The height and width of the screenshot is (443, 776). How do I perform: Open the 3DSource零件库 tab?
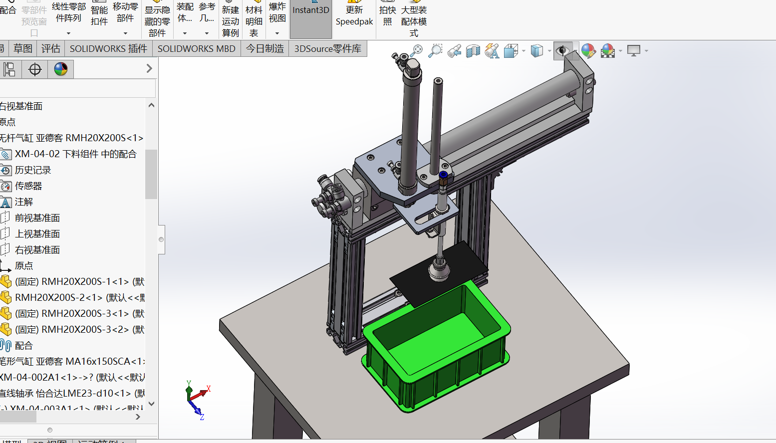pos(328,48)
